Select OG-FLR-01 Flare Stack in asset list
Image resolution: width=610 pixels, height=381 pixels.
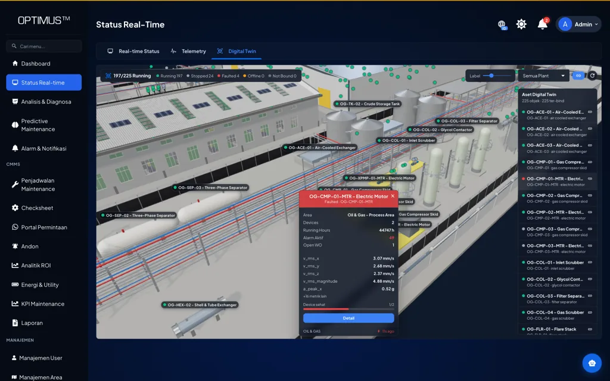[558, 330]
